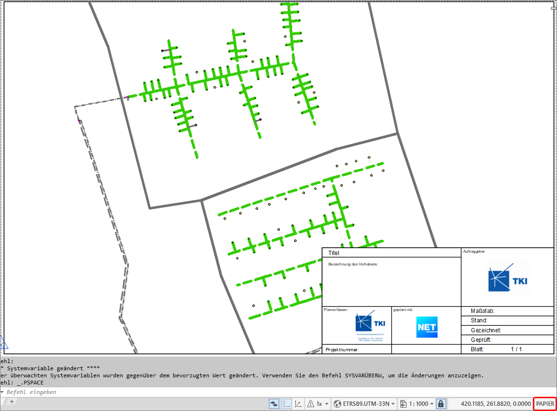The width and height of the screenshot is (557, 411).
Task: Click the blue UCS triangle icon
Action: tap(4, 343)
